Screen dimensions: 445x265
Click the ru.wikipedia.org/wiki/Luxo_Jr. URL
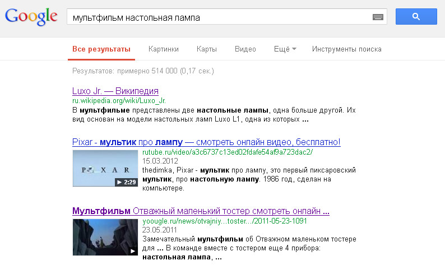[x=119, y=101]
